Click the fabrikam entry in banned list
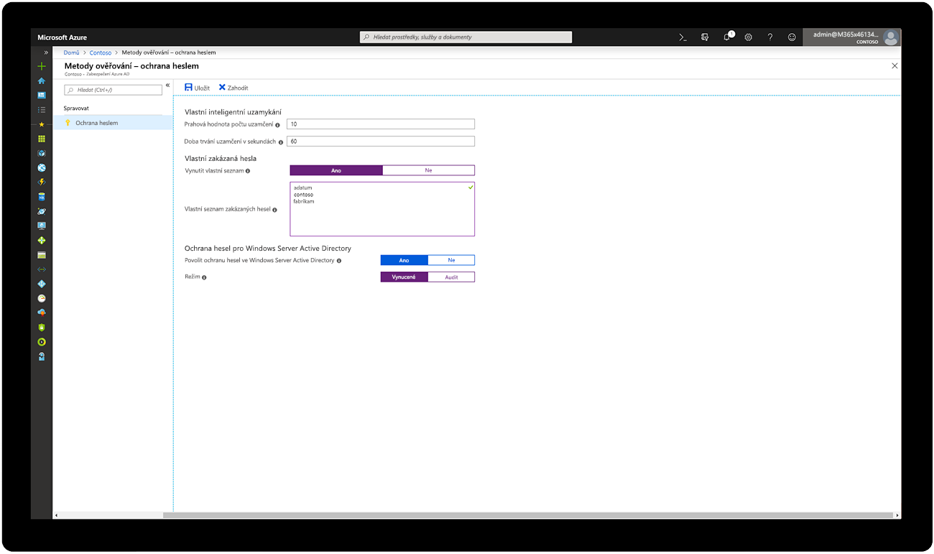This screenshot has width=934, height=554. [x=304, y=202]
